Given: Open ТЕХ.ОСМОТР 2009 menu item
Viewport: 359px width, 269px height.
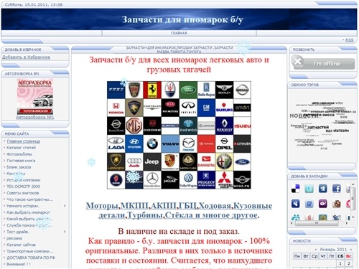Looking at the screenshot, I should tap(24, 187).
